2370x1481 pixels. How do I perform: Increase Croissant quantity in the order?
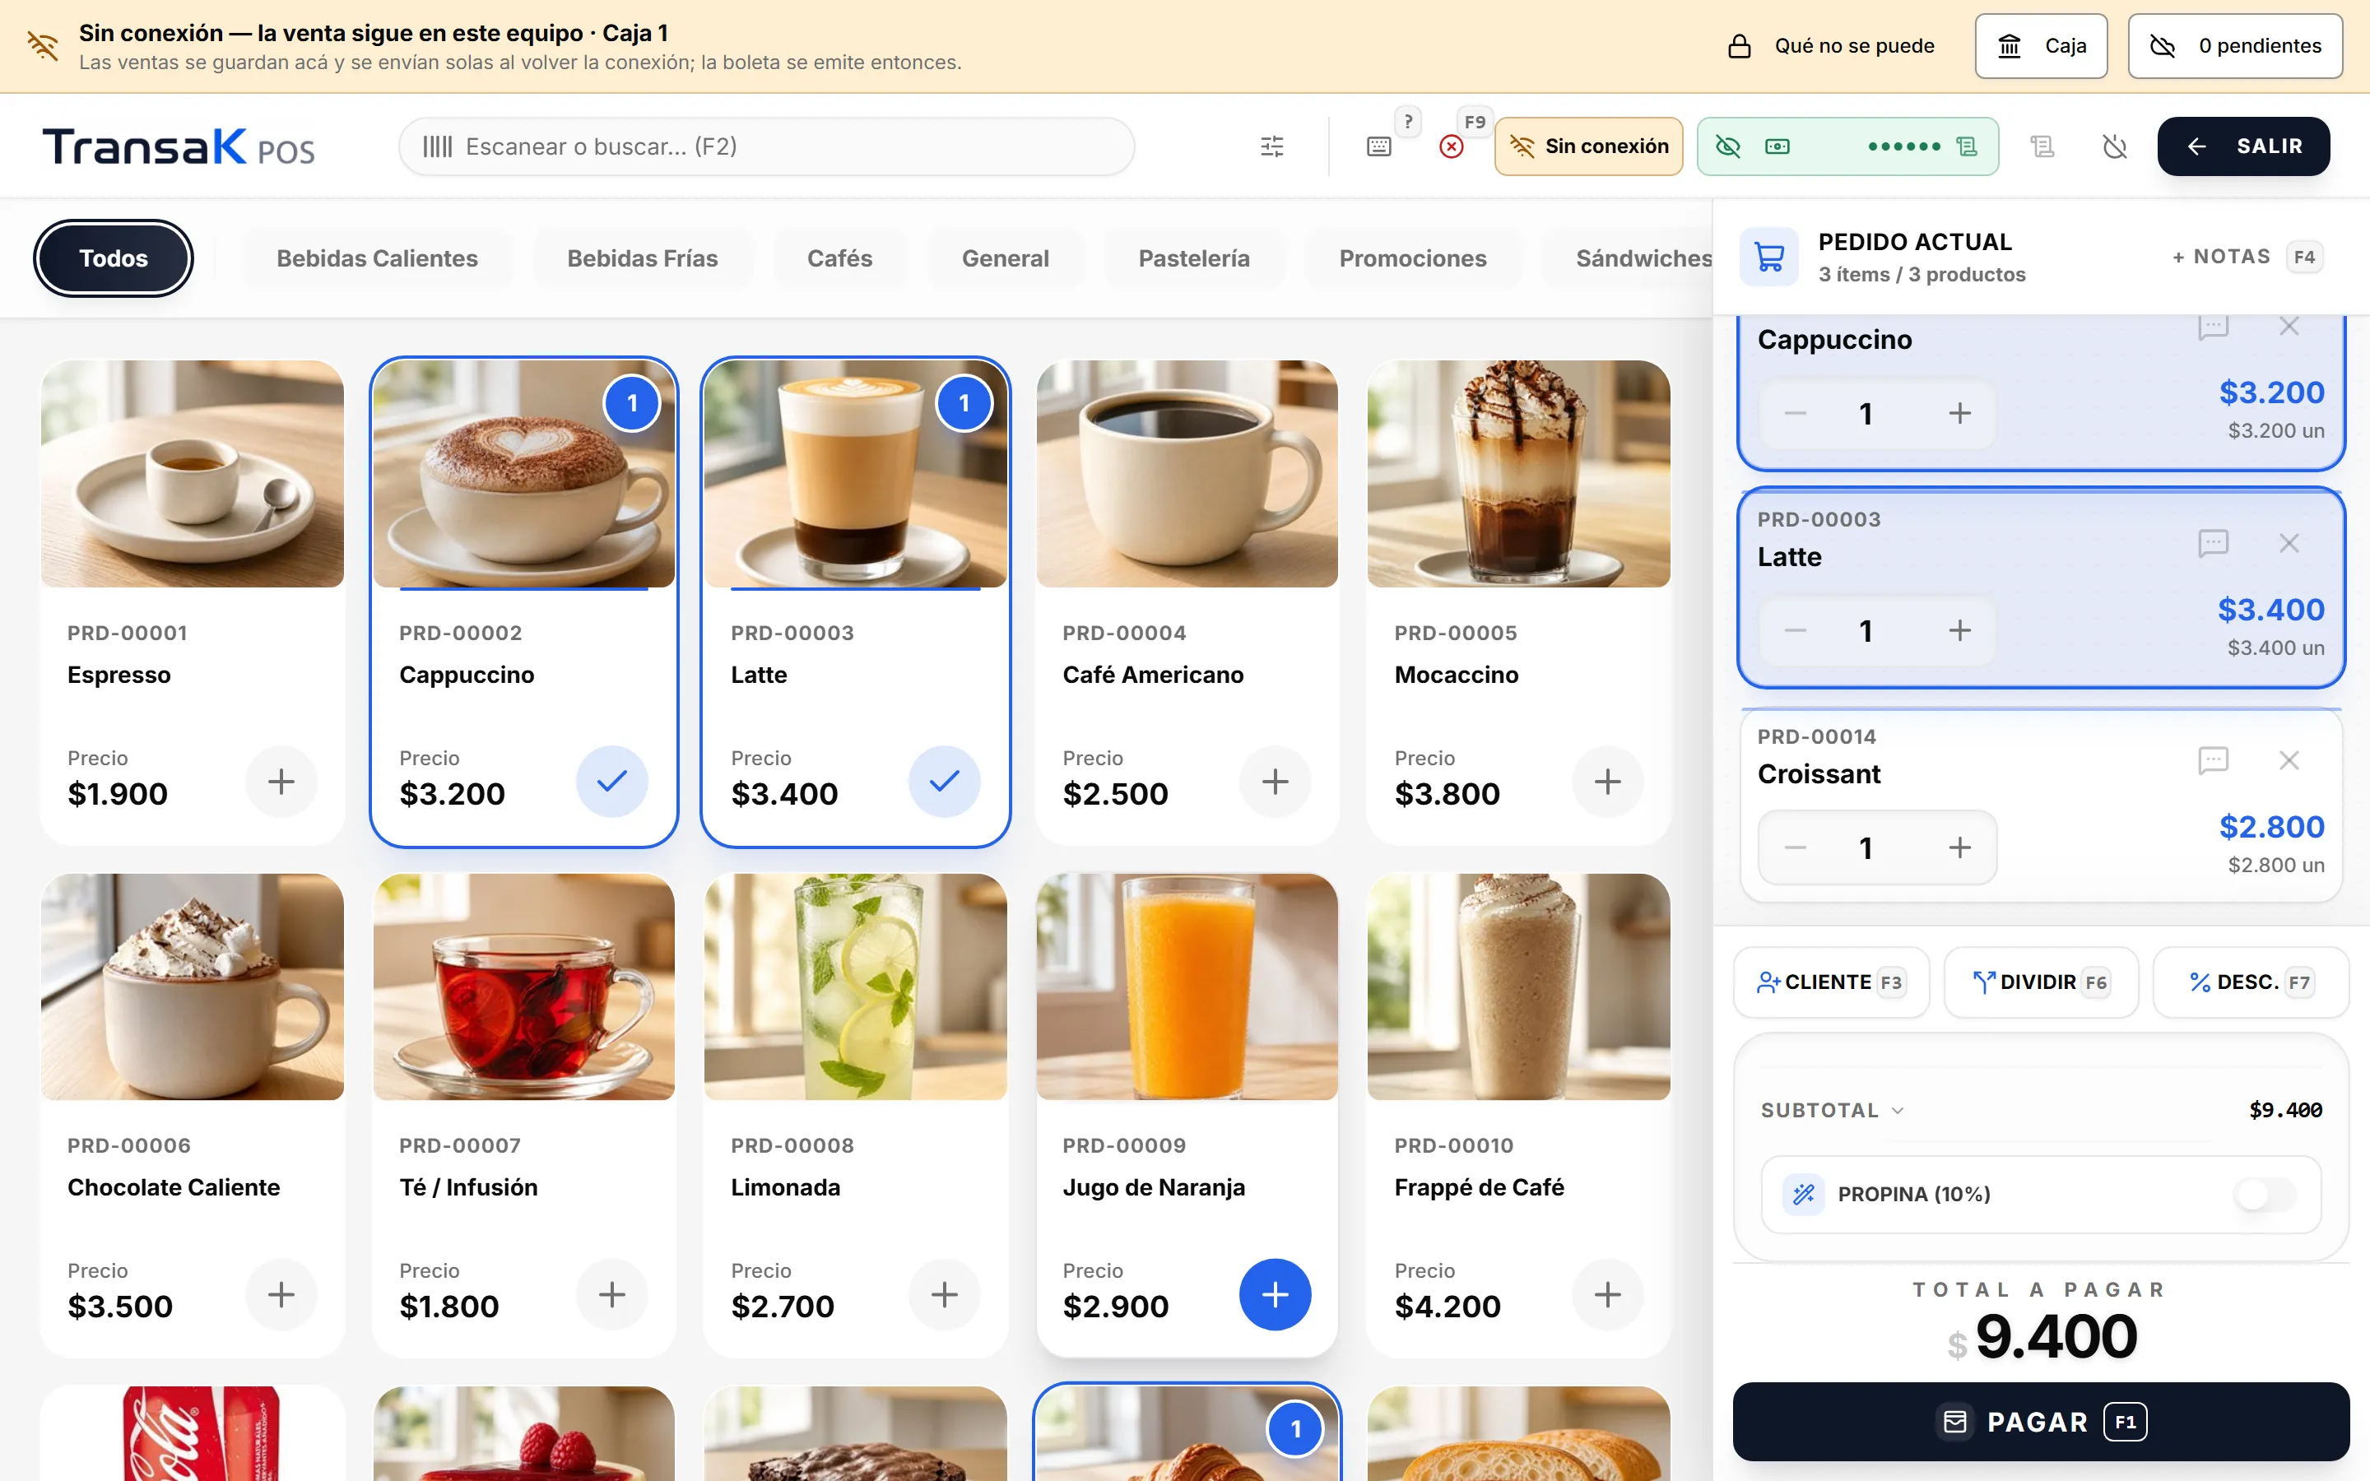coord(1959,848)
